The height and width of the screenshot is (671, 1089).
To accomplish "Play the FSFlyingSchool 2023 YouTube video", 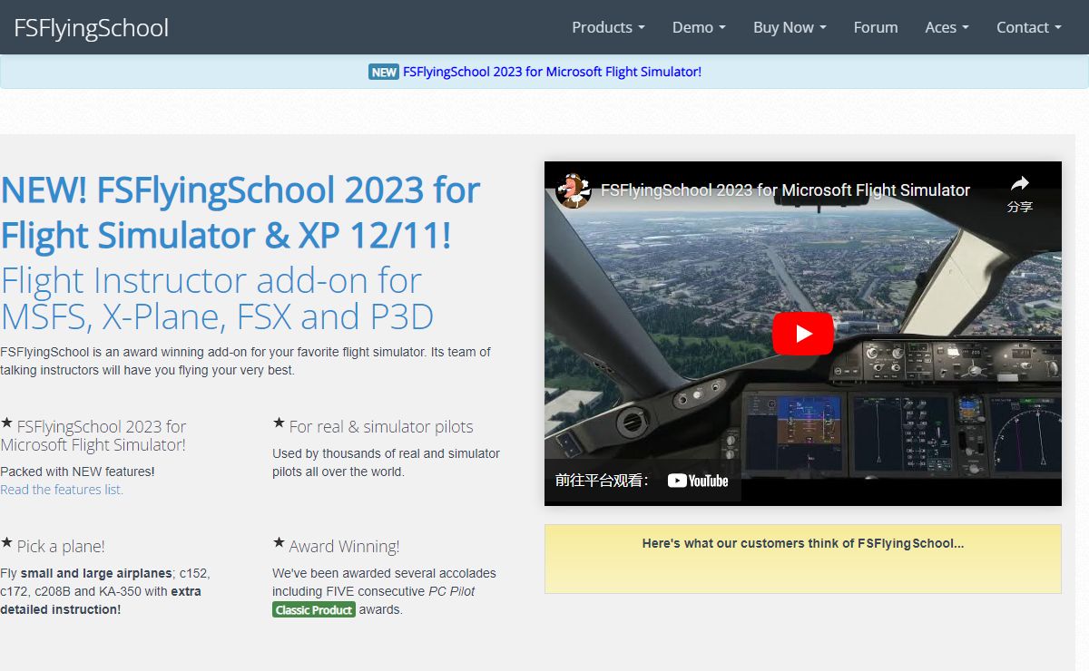I will pyautogui.click(x=803, y=334).
